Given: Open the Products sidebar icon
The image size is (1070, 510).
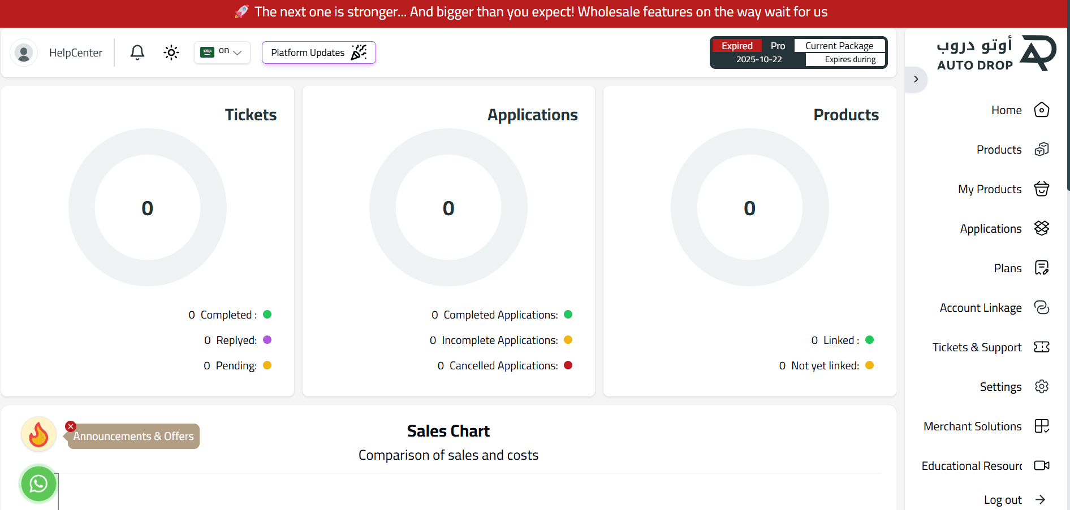Looking at the screenshot, I should [1041, 150].
